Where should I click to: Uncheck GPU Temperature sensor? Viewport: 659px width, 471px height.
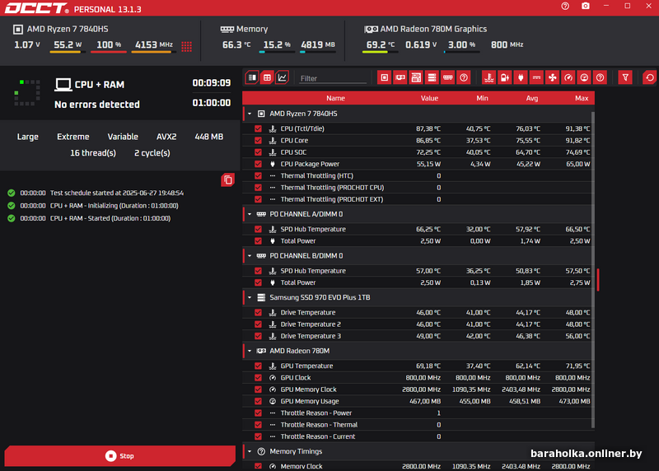pyautogui.click(x=258, y=366)
